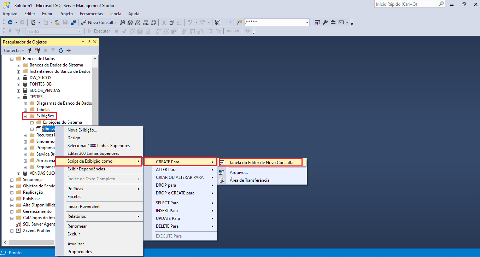Collapse the Bancos de Dados node

12,59
